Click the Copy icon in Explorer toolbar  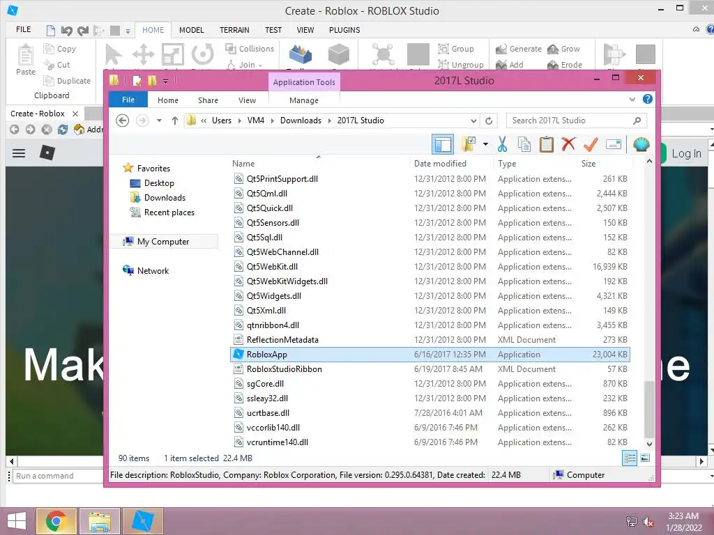click(x=524, y=145)
